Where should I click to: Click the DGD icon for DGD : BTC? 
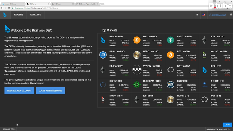(x=170, y=84)
